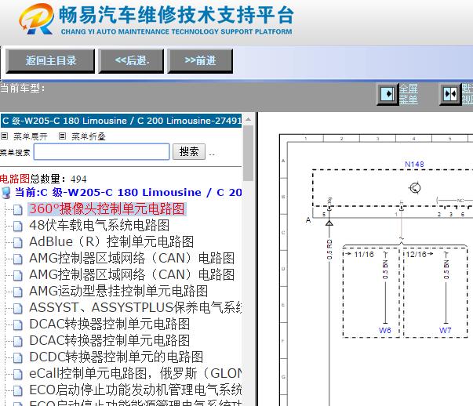Click the default view split icon

point(450,94)
